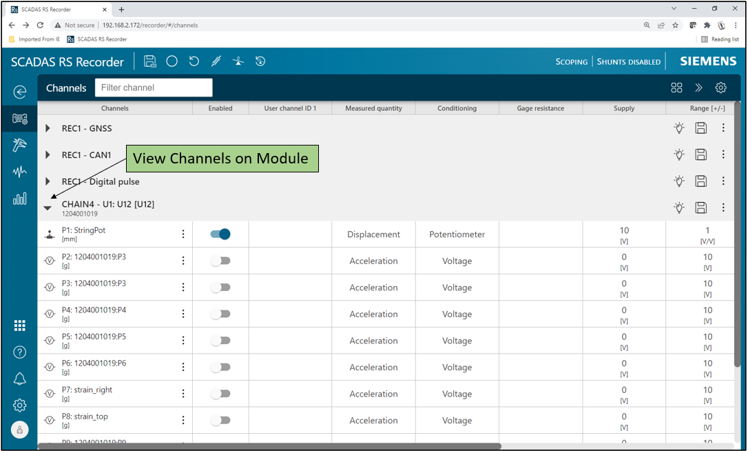
Task: Click the SCADAS RS Recorder bookmark
Action: 97,39
